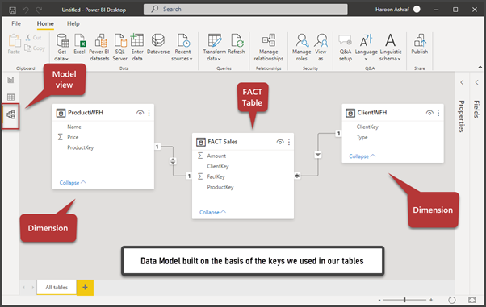Expand the Recent sources dropdown
This screenshot has height=307, width=486.
coord(182,48)
